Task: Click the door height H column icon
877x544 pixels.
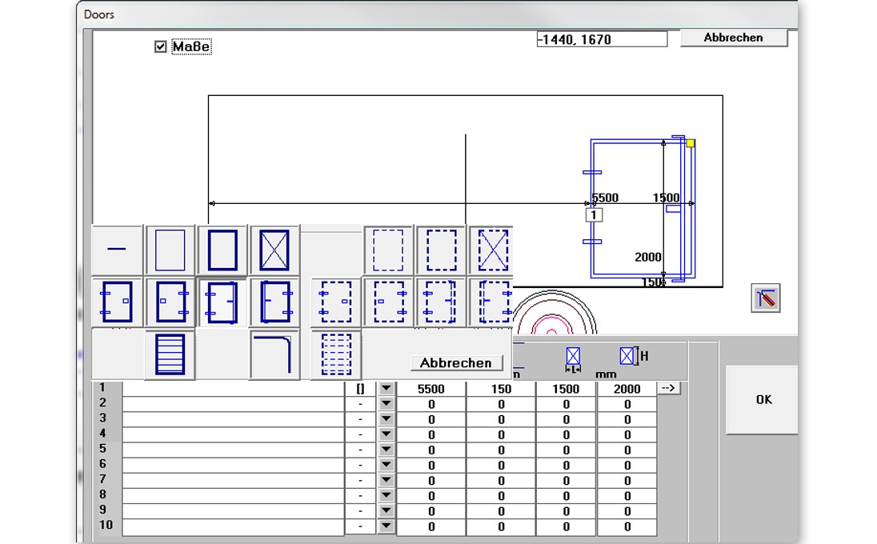Action: [634, 356]
